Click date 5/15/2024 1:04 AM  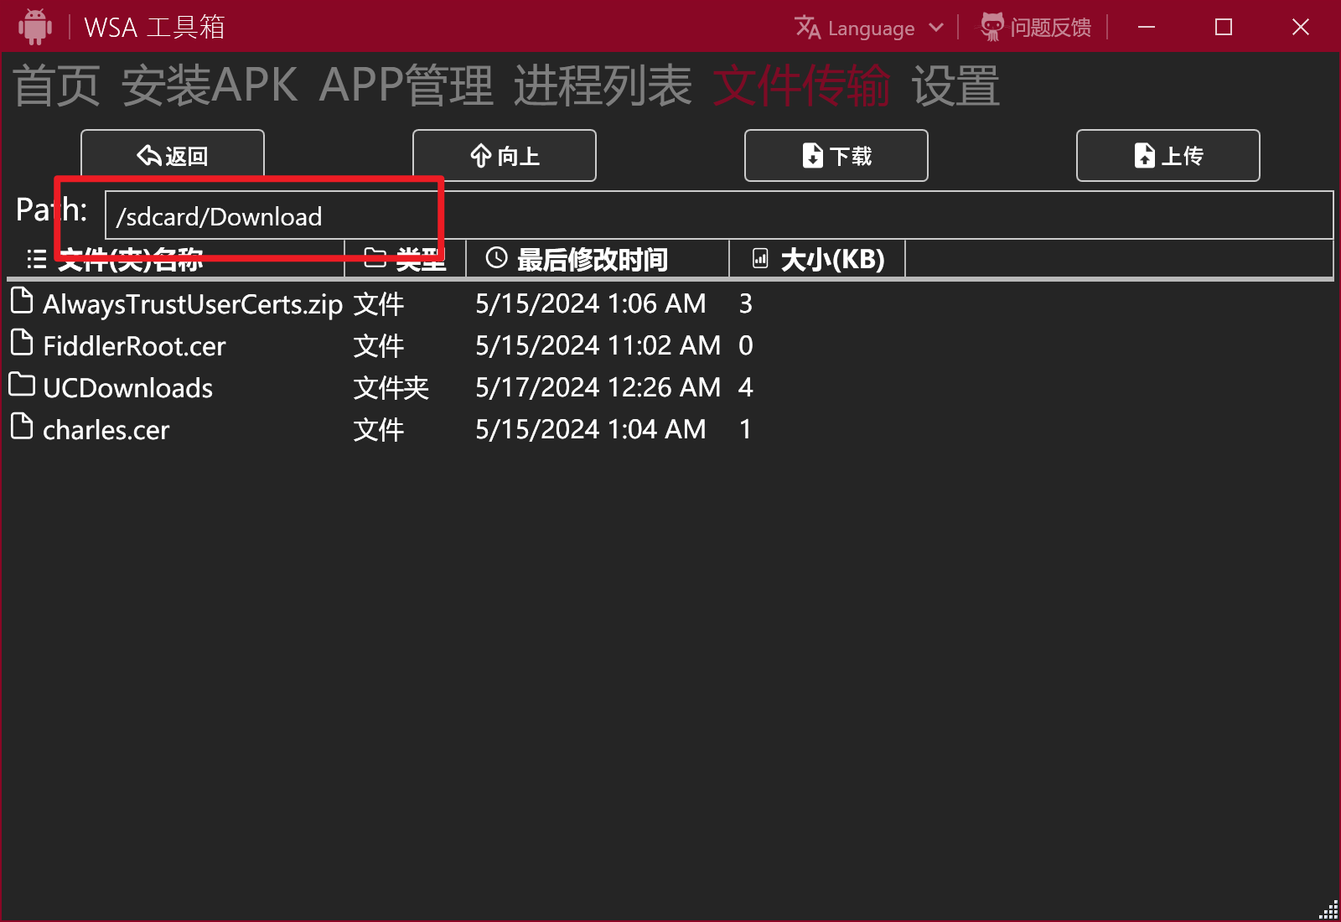coord(591,429)
